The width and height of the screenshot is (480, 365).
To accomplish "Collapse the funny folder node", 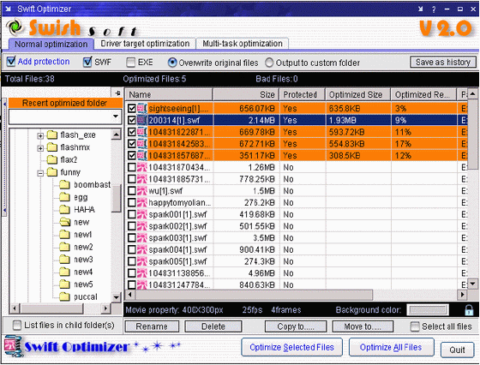I will coord(40,173).
